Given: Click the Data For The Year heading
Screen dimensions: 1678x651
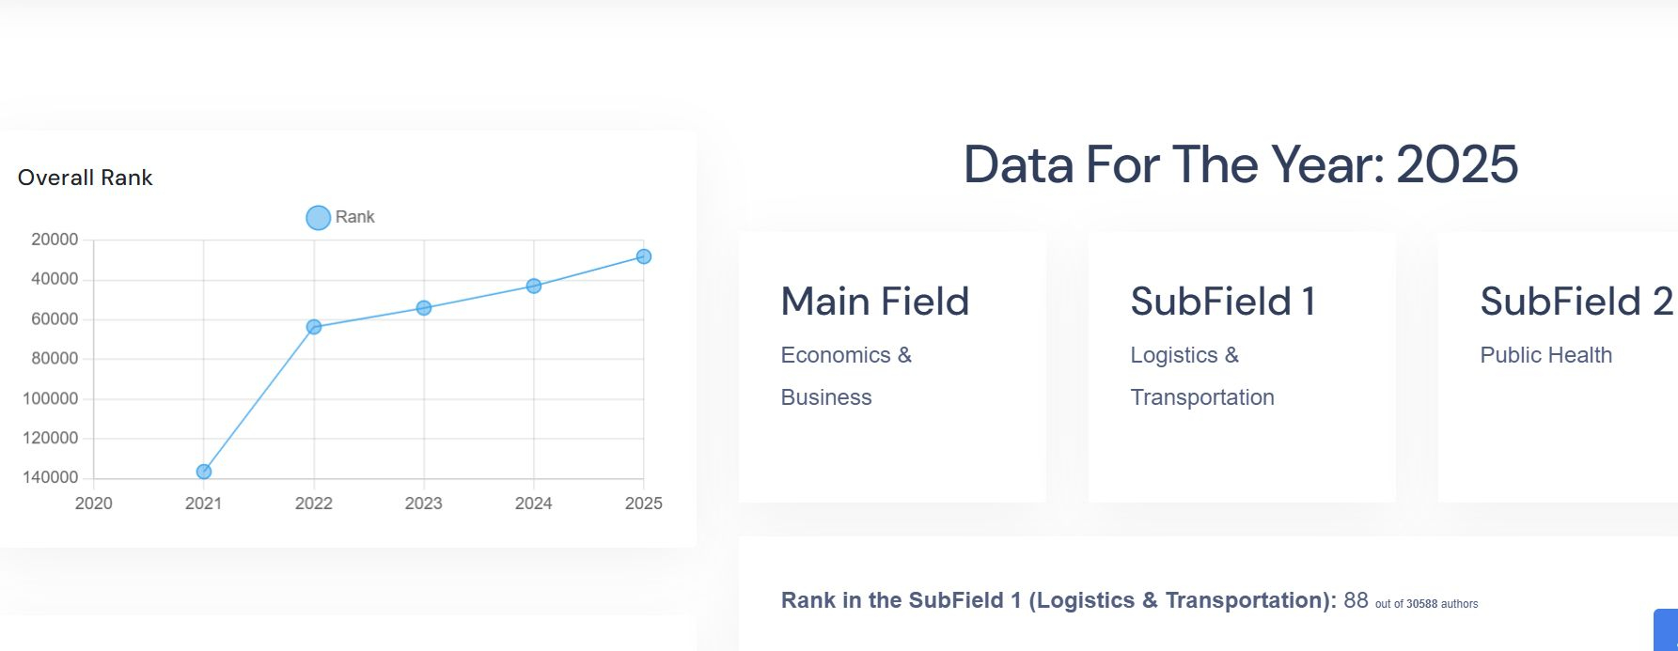Looking at the screenshot, I should click(1240, 164).
